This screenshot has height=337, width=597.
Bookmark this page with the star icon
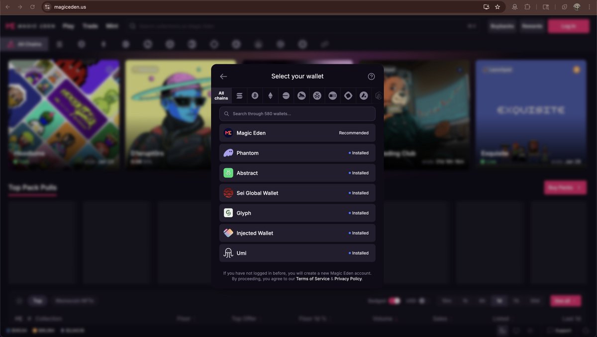pyautogui.click(x=497, y=7)
